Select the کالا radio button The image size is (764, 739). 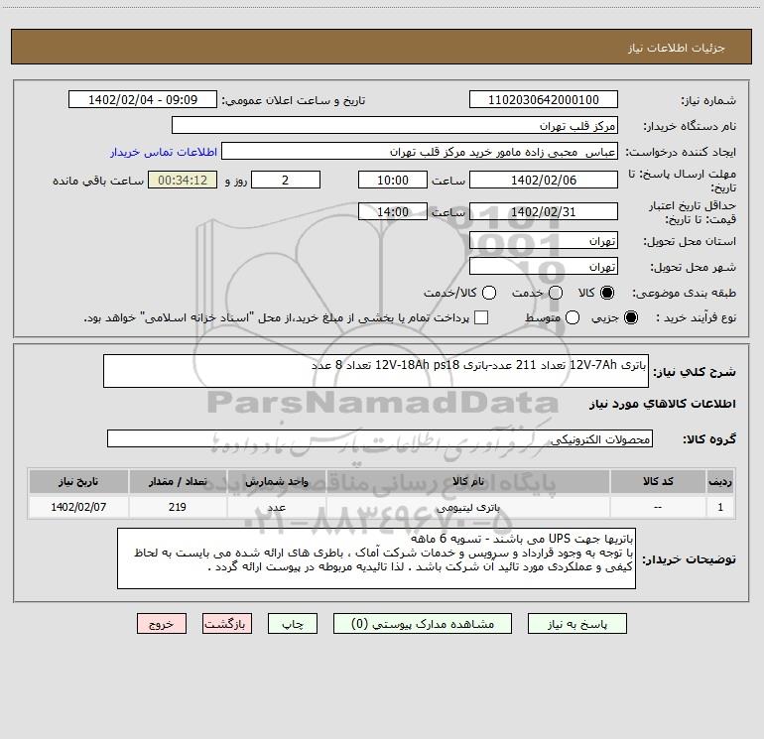click(607, 293)
